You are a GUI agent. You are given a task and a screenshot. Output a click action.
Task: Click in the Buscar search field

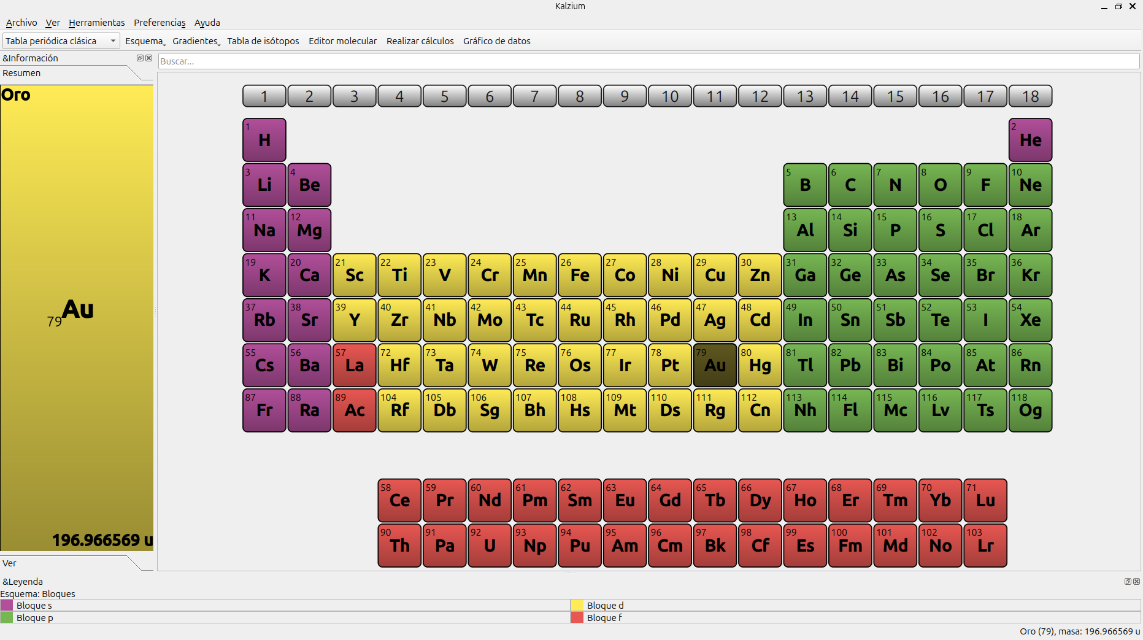pos(648,61)
